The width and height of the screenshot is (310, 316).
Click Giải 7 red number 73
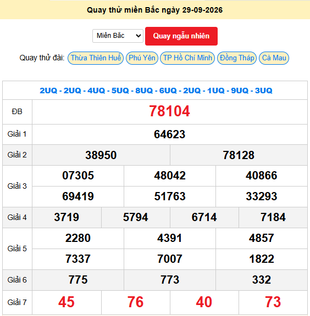pyautogui.click(x=273, y=302)
